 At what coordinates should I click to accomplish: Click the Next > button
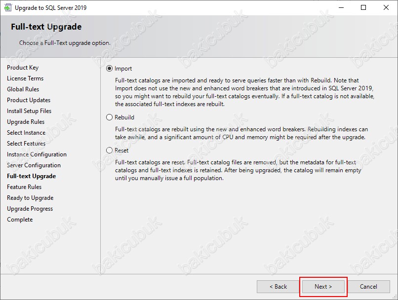[323, 287]
